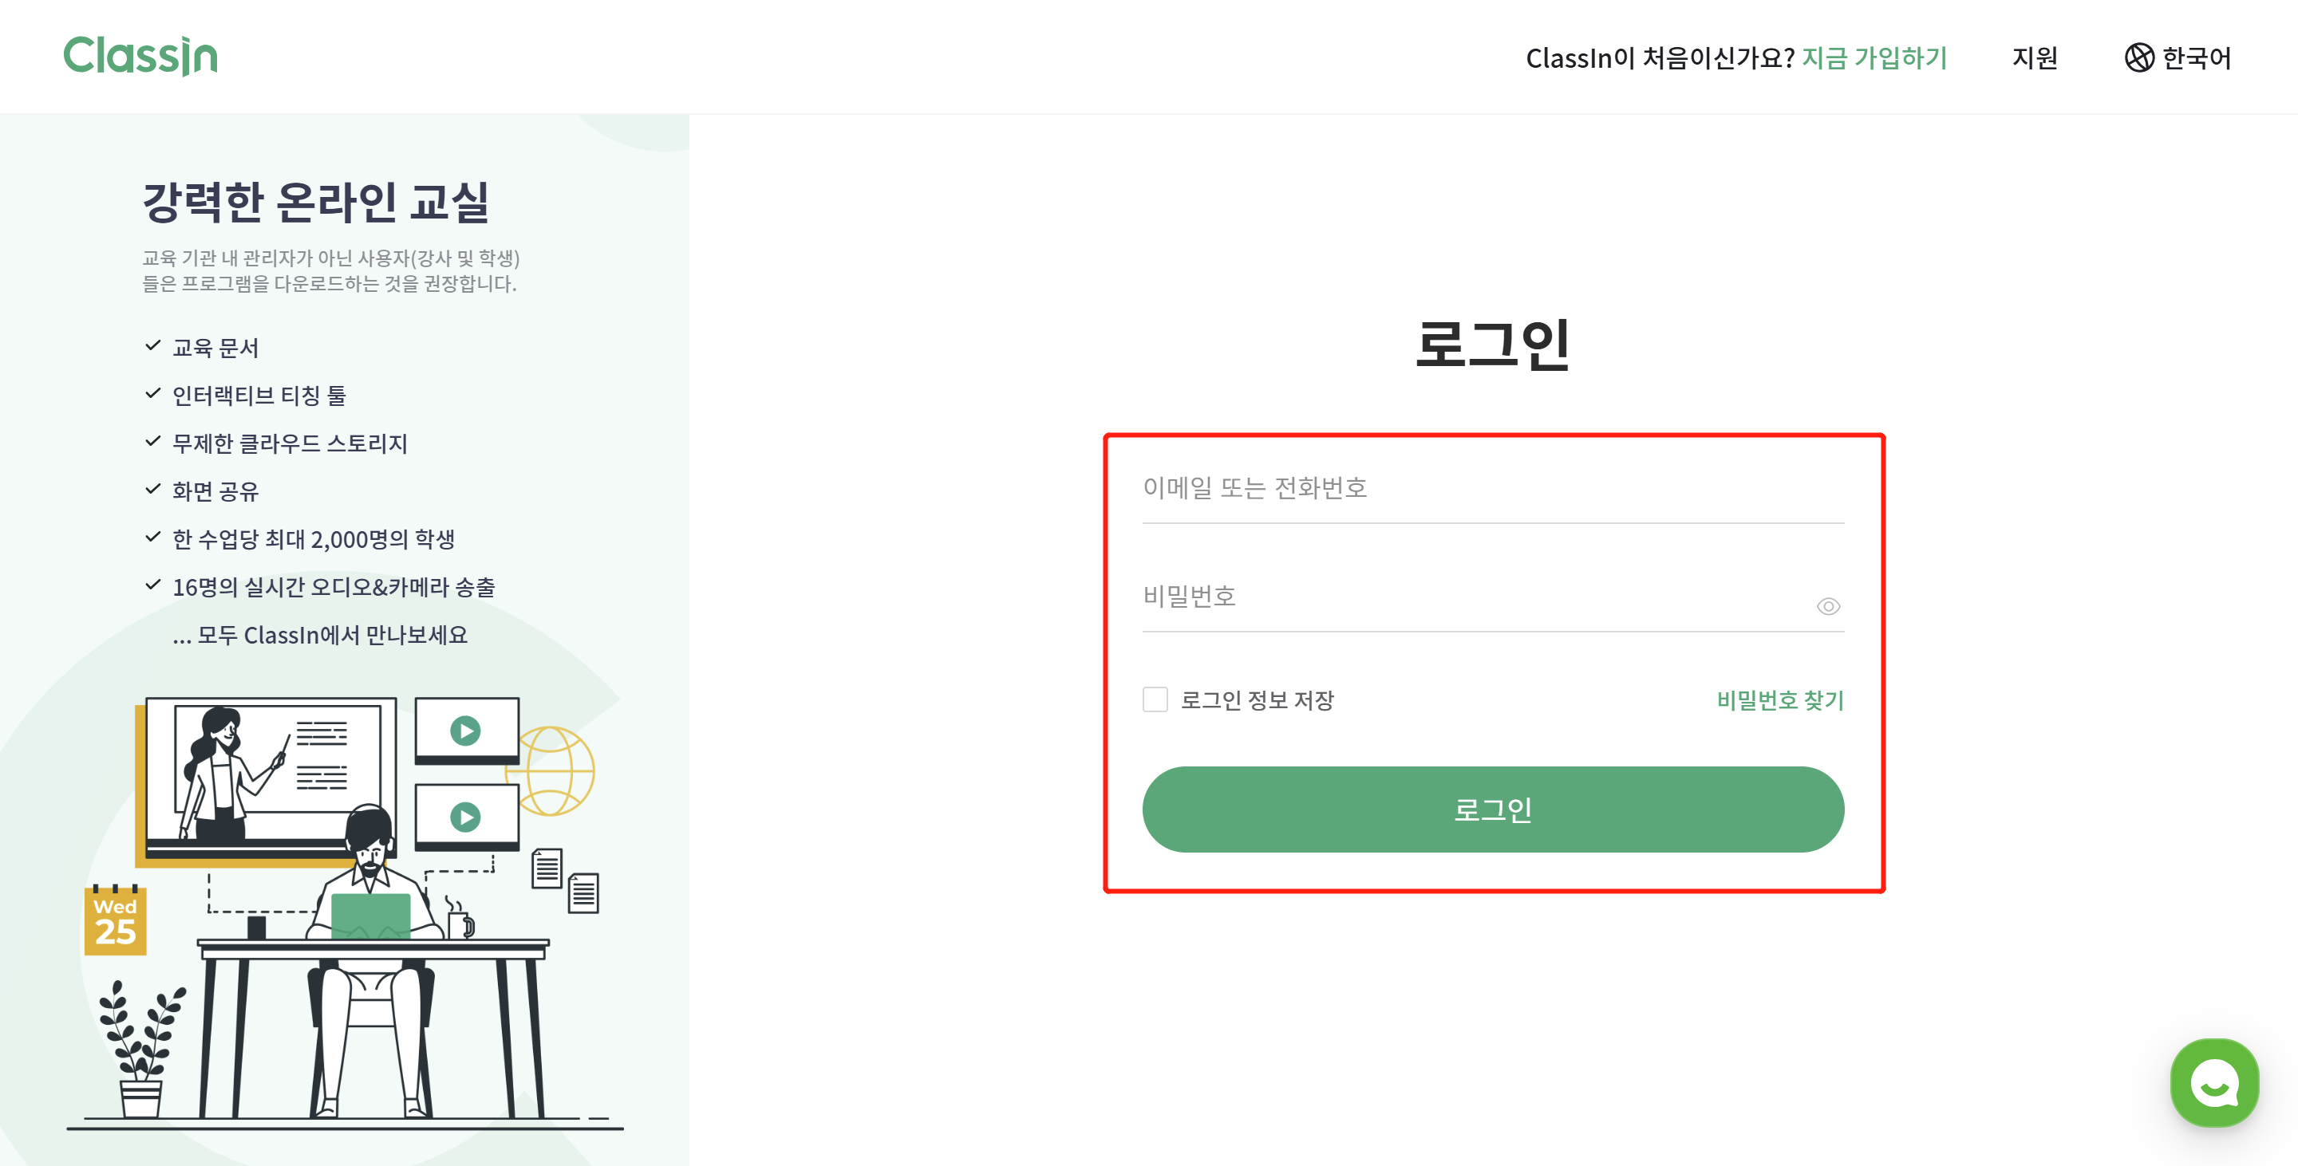Click the yellow globe illustration
Image resolution: width=2298 pixels, height=1166 pixels.
555,771
